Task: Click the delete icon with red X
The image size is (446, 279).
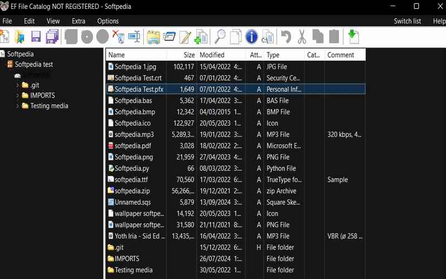Action: [x=118, y=37]
